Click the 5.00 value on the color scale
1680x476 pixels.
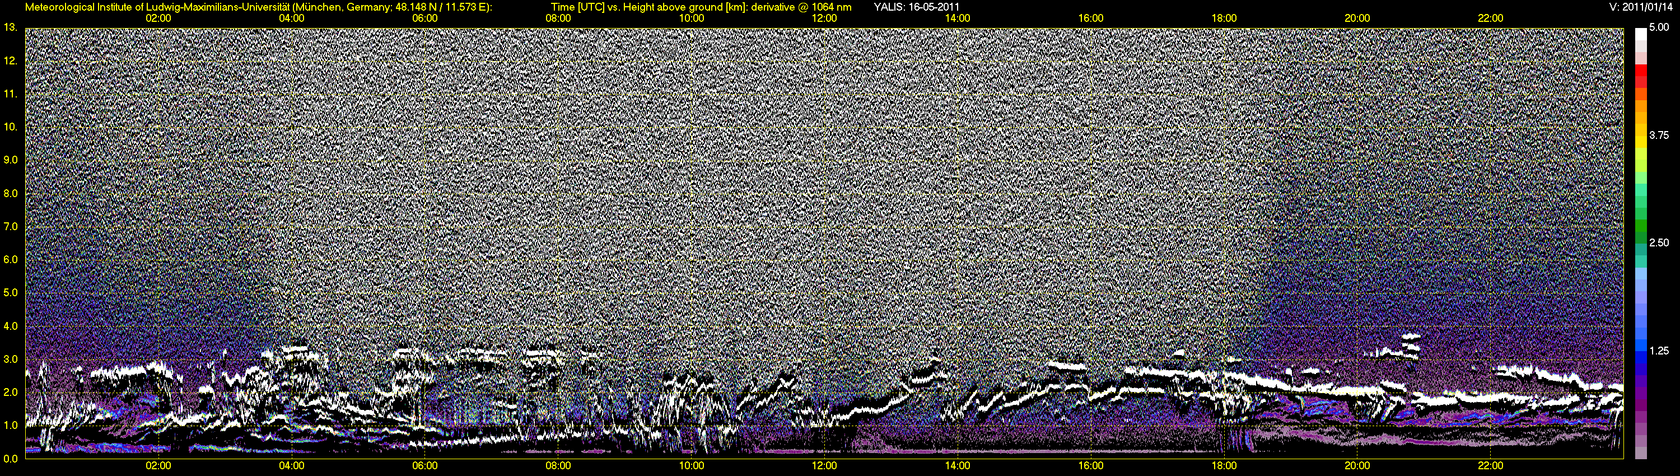[1659, 27]
